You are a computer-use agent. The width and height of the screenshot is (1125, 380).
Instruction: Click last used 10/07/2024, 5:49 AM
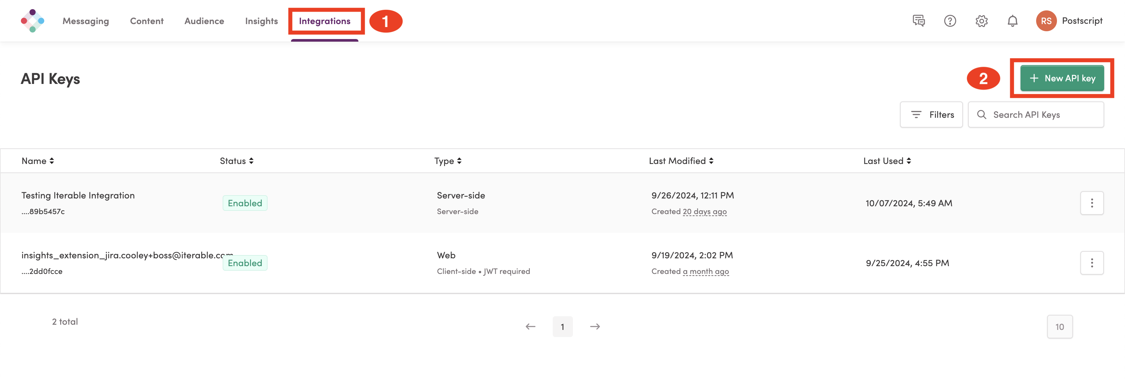(x=909, y=203)
